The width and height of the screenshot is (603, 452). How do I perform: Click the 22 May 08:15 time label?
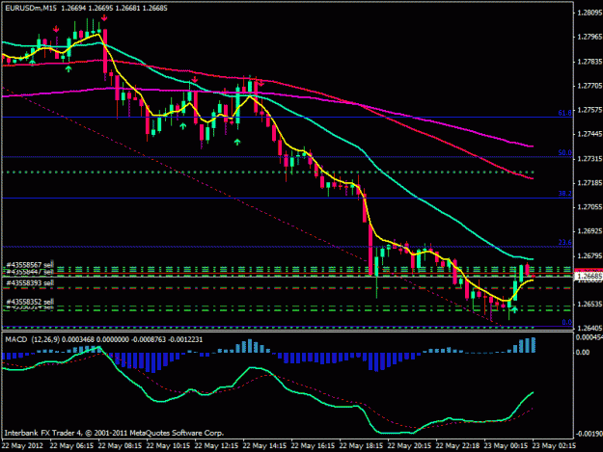[x=120, y=446]
